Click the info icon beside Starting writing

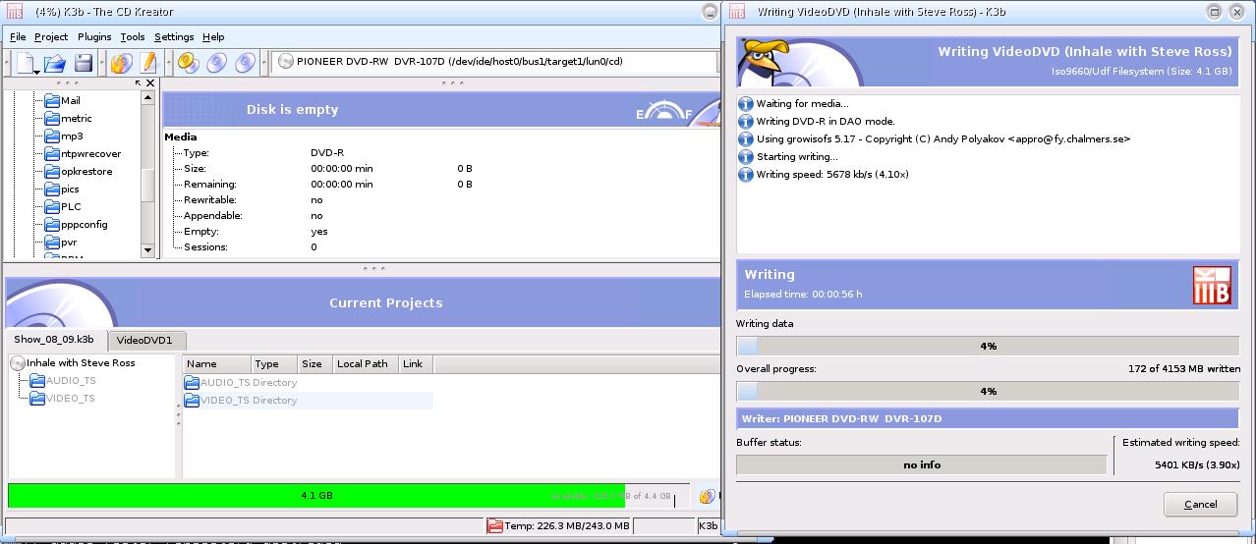pos(745,157)
